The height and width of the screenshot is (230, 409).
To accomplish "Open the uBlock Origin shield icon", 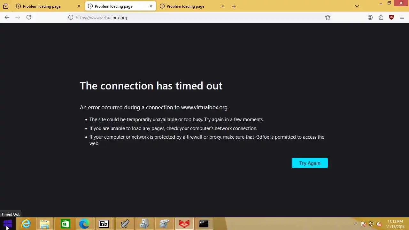I will [x=391, y=18].
